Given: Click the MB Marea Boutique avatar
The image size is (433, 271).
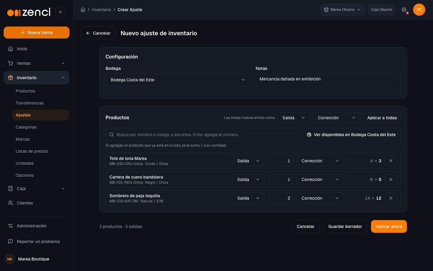Looking at the screenshot, I should point(10,259).
